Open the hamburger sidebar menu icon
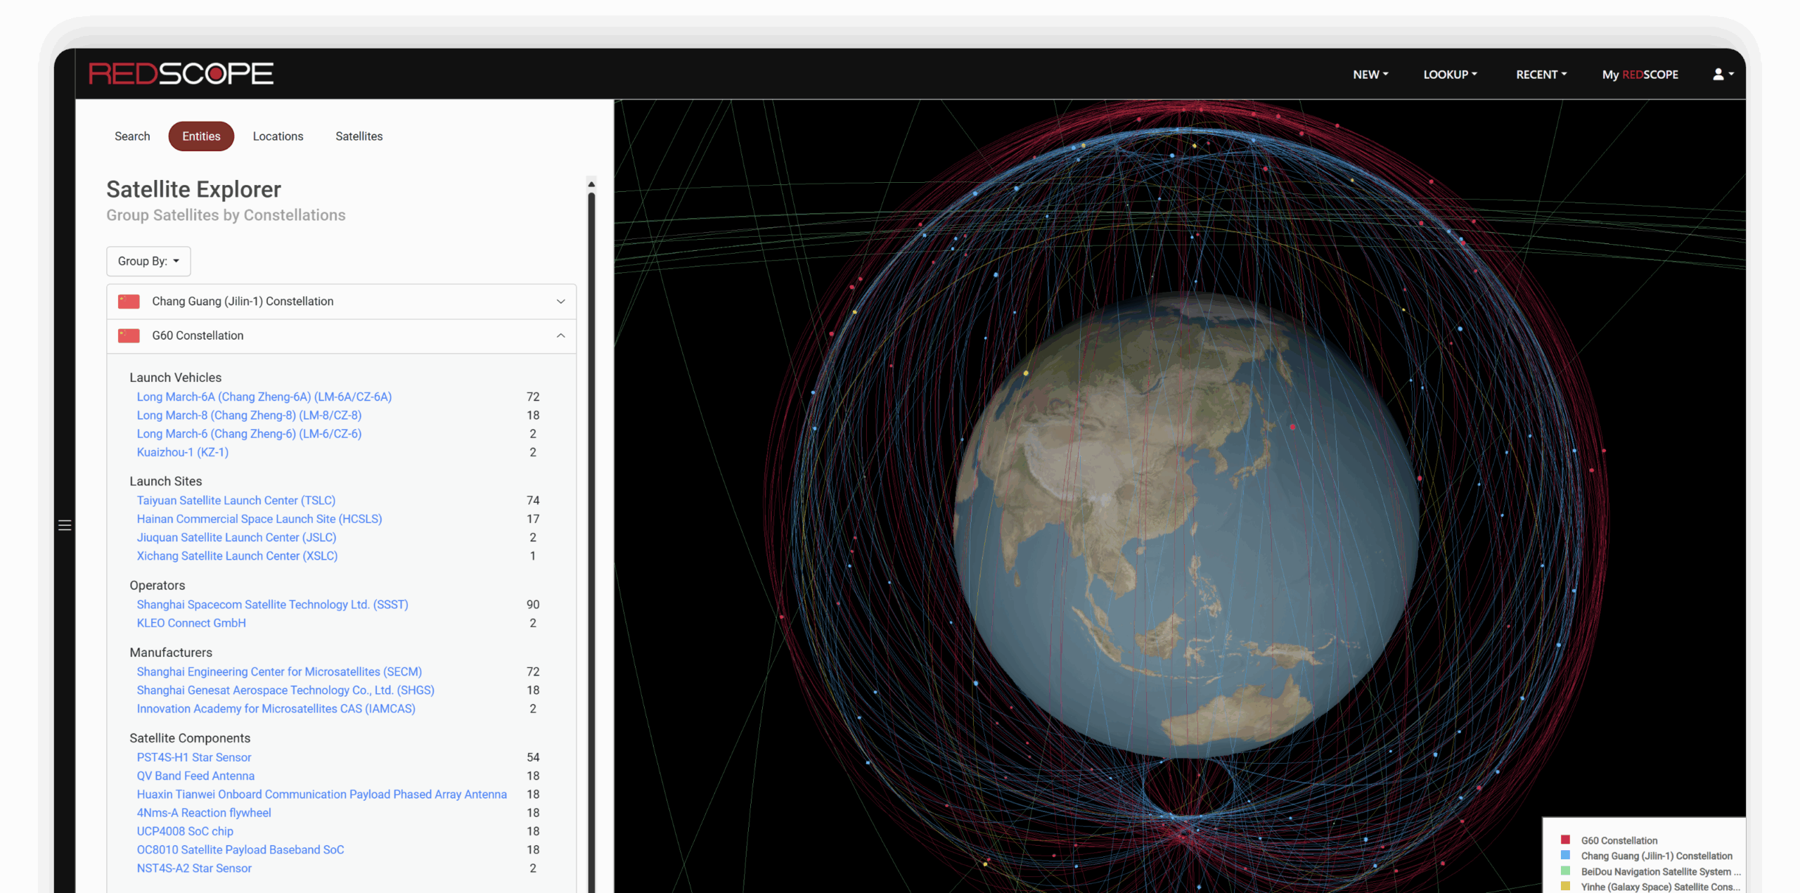1800x893 pixels. (65, 525)
